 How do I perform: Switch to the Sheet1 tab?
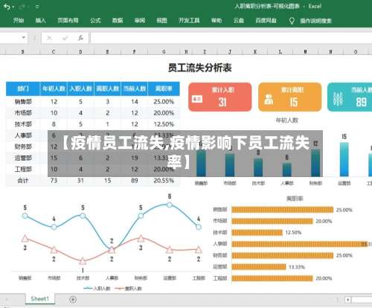(x=40, y=299)
